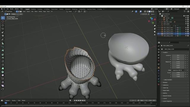Expand the Motion Paths panel

coord(166,90)
